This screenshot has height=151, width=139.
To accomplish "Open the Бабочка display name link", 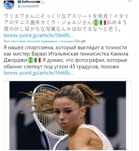I will tap(29, 2).
